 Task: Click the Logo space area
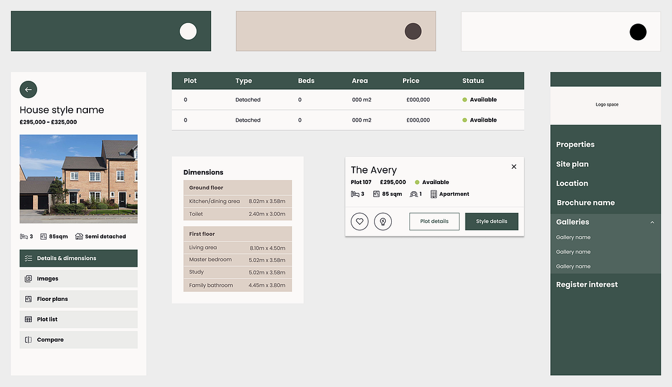[x=605, y=106]
